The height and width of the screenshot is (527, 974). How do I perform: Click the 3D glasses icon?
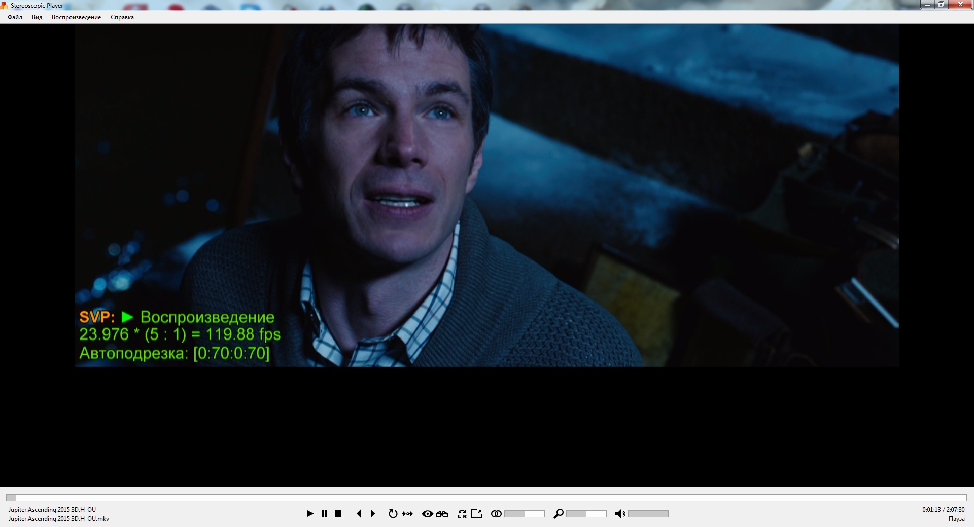(442, 514)
